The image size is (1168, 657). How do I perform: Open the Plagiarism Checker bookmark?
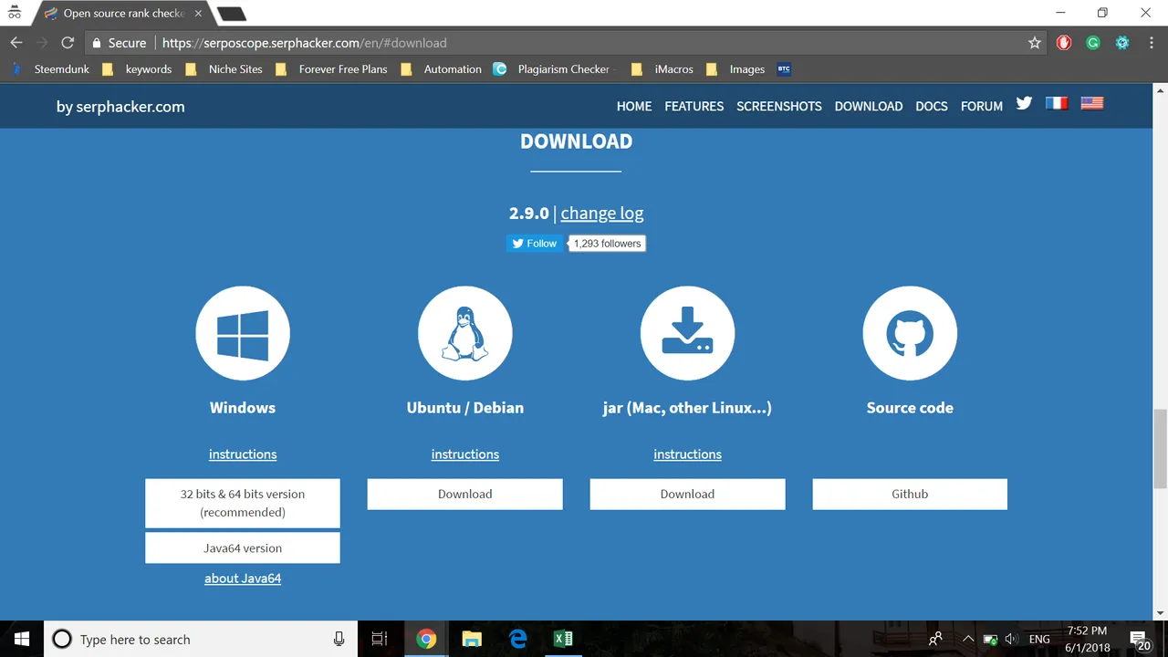(555, 68)
